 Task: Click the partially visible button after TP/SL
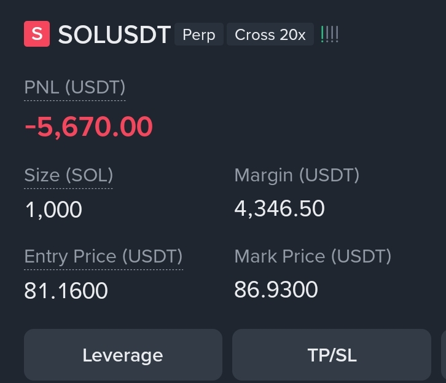coord(444,355)
